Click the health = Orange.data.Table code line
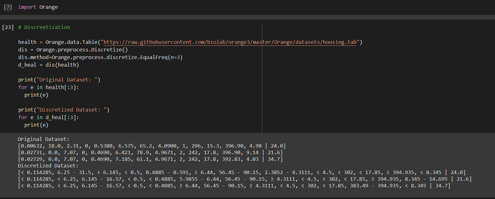 191,42
